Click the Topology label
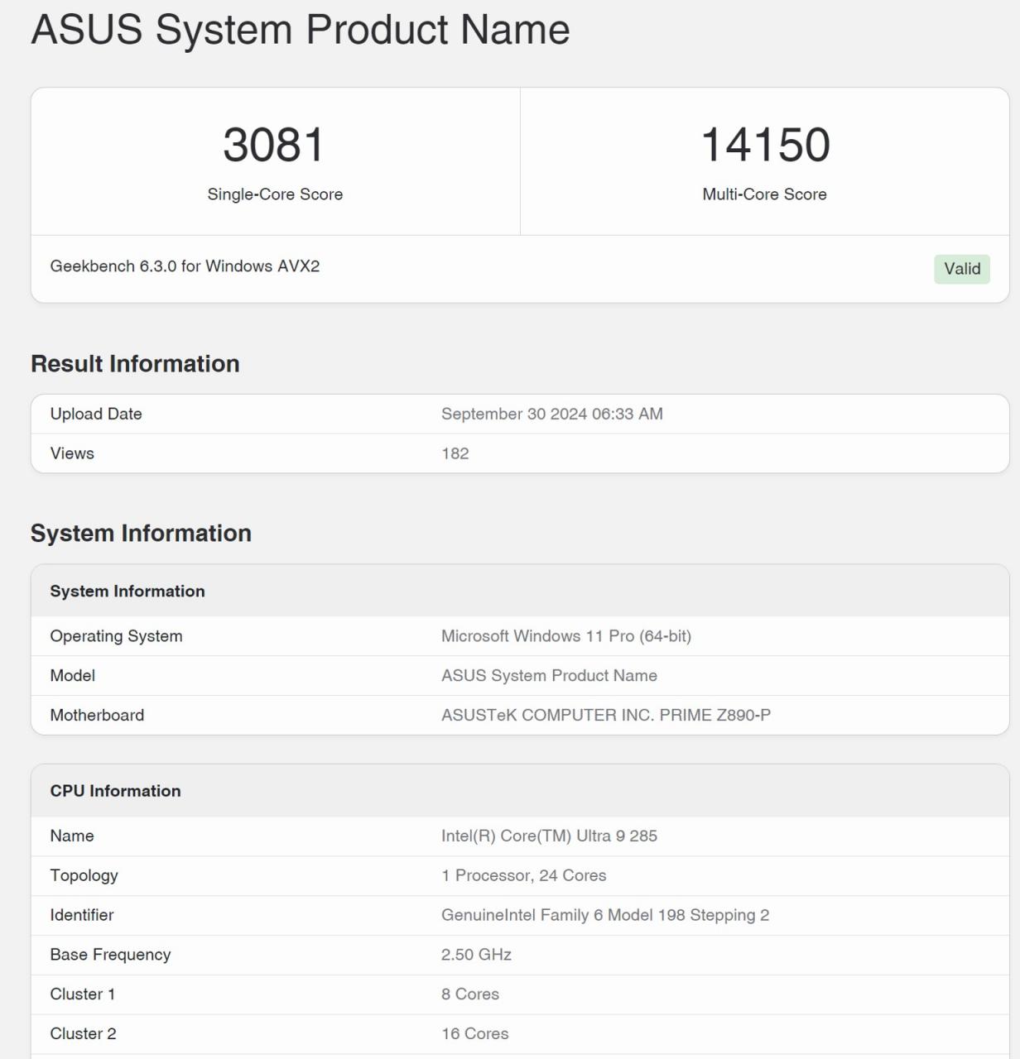This screenshot has height=1059, width=1020. (84, 875)
